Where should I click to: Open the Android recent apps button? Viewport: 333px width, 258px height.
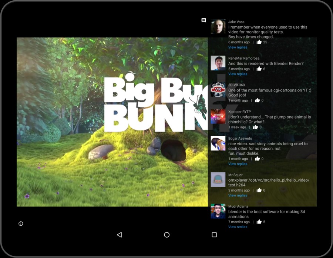pos(214,235)
